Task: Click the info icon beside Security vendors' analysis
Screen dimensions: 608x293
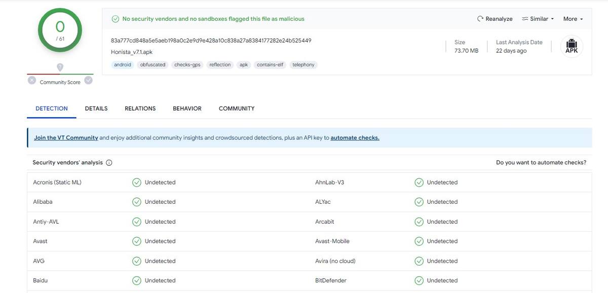Action: pyautogui.click(x=109, y=163)
